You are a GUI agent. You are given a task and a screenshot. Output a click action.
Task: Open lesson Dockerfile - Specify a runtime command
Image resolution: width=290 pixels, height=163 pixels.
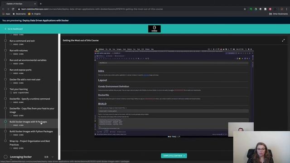(30, 99)
